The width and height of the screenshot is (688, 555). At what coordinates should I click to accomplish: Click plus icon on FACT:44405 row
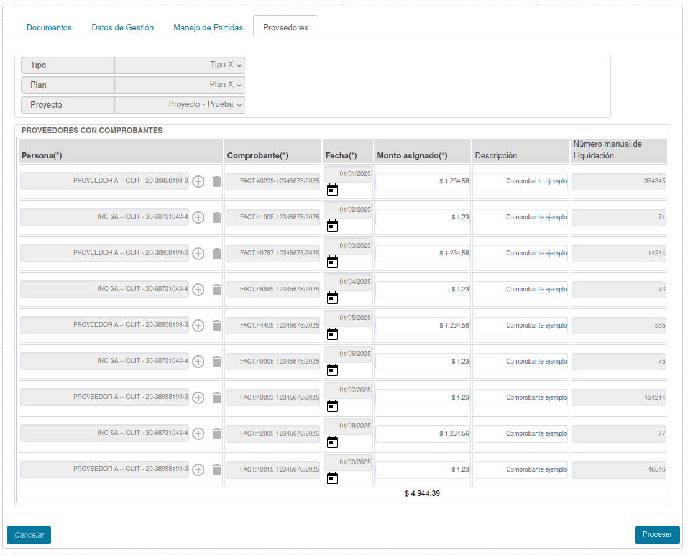point(198,326)
